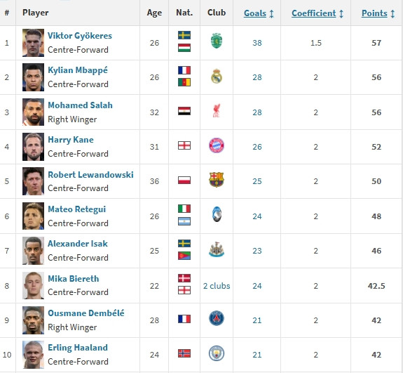Click the Egypt flag for Salah
This screenshot has width=403, height=373.
tap(184, 111)
